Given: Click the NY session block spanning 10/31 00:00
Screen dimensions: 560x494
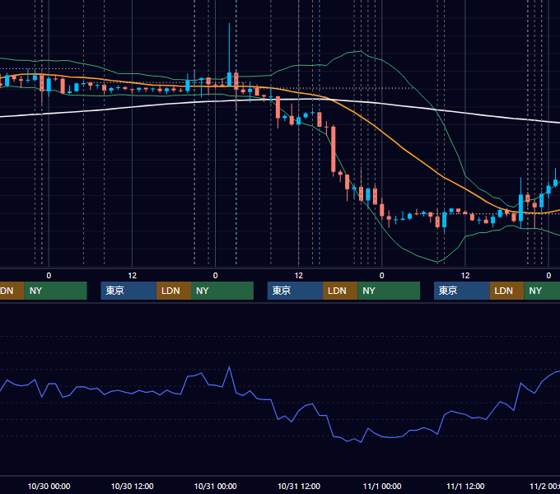Looking at the screenshot, I should [222, 291].
